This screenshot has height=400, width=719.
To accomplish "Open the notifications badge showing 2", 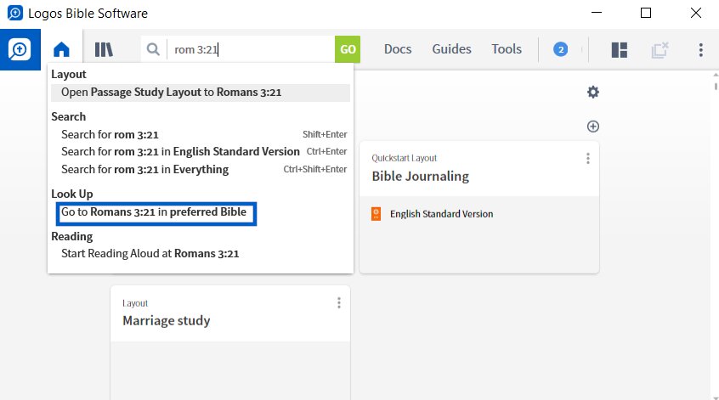I will pyautogui.click(x=560, y=49).
